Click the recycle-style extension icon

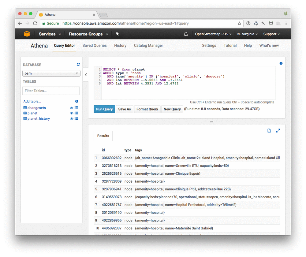[x=256, y=24]
